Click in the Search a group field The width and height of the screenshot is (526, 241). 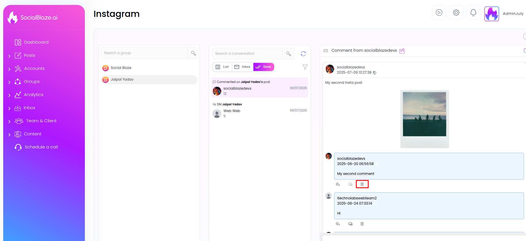pos(144,53)
